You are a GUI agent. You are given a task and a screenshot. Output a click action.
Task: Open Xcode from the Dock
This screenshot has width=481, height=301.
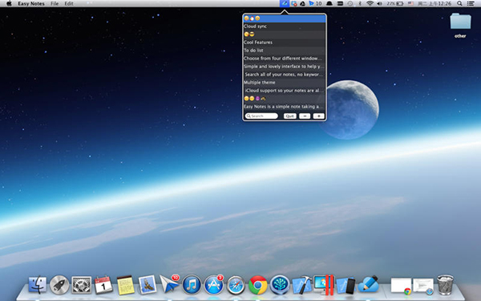pos(302,285)
